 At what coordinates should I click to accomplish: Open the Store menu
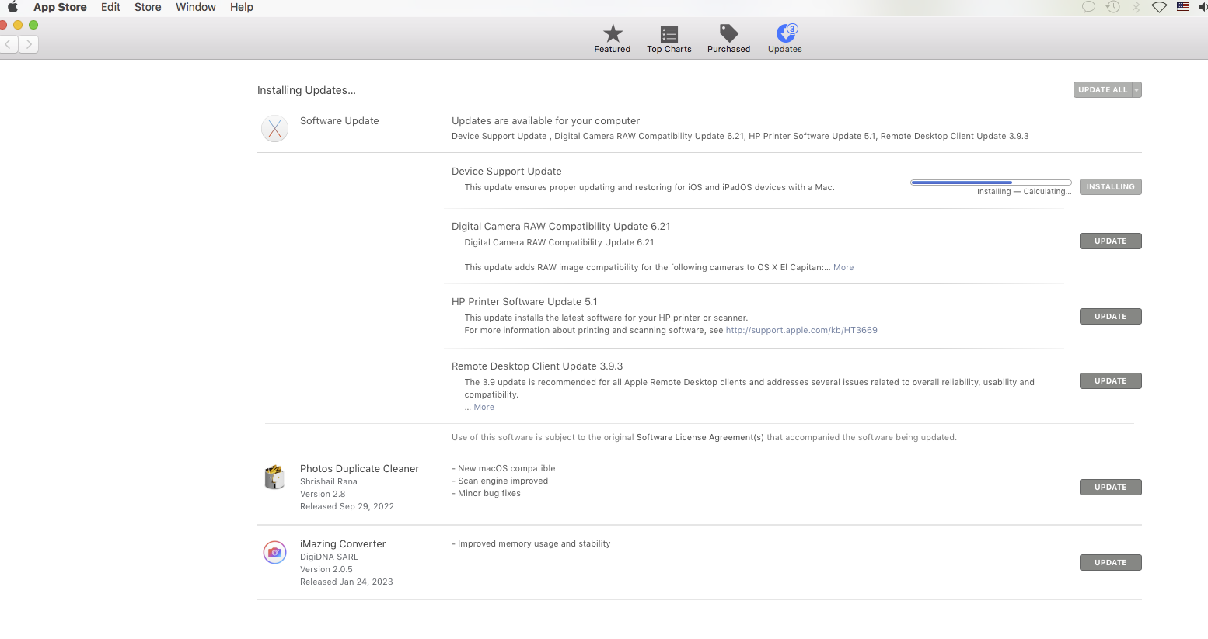[148, 7]
